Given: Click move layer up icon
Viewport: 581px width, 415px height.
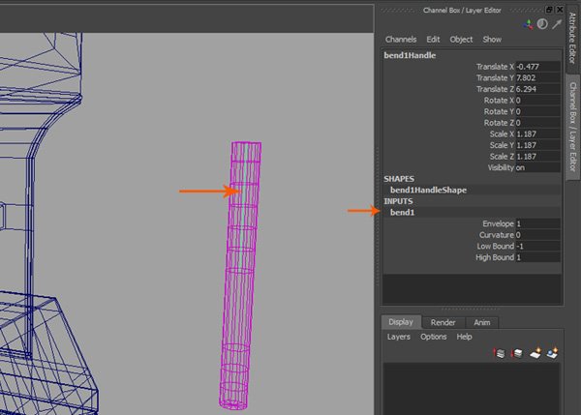Looking at the screenshot, I should tap(500, 354).
